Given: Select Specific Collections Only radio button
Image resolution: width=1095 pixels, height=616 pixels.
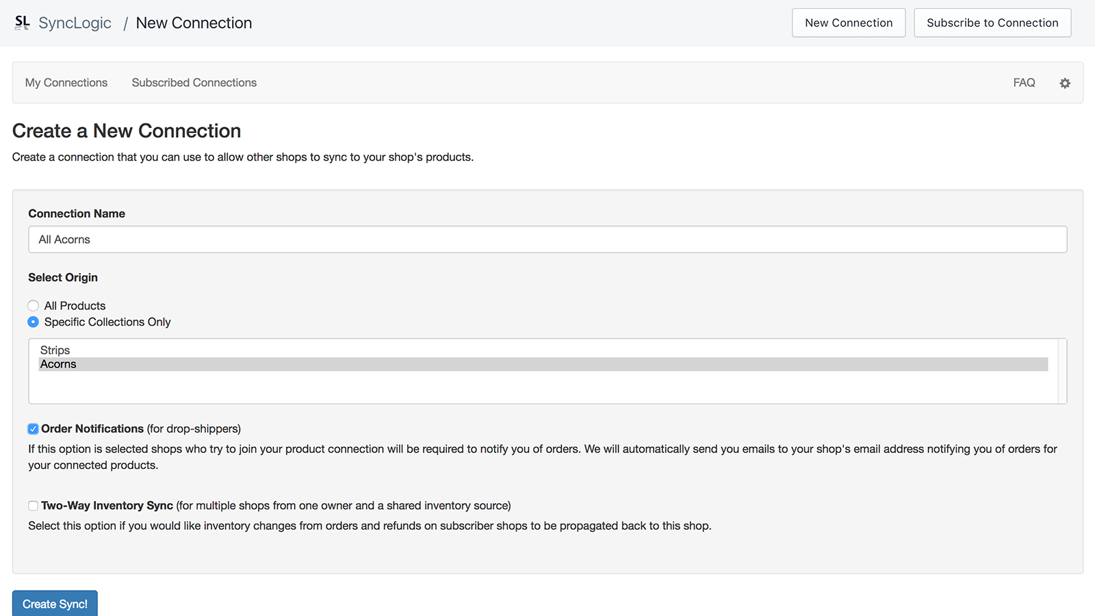Looking at the screenshot, I should [33, 322].
